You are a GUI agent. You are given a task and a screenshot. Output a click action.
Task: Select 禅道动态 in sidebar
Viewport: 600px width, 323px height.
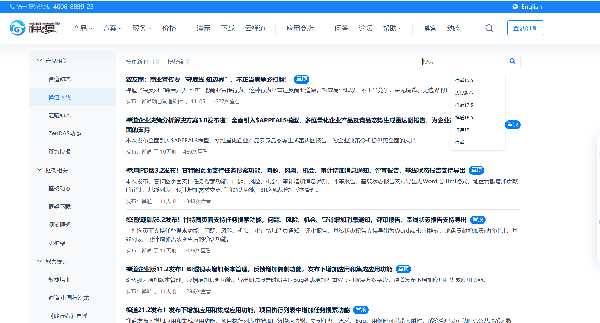(x=59, y=79)
